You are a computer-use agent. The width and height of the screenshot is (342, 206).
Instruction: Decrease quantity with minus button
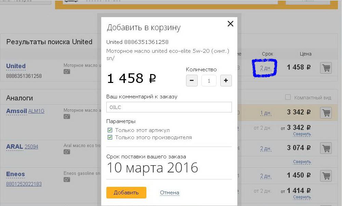pyautogui.click(x=192, y=81)
